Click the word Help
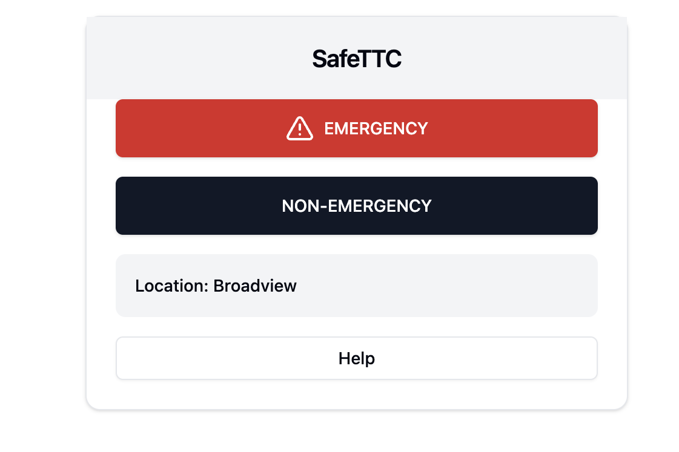Image resolution: width=679 pixels, height=452 pixels. (x=356, y=359)
